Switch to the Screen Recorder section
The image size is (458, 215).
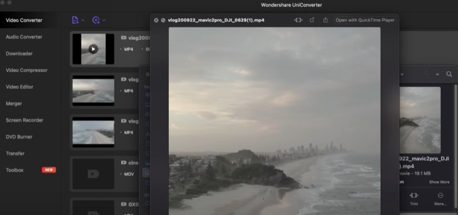[25, 120]
